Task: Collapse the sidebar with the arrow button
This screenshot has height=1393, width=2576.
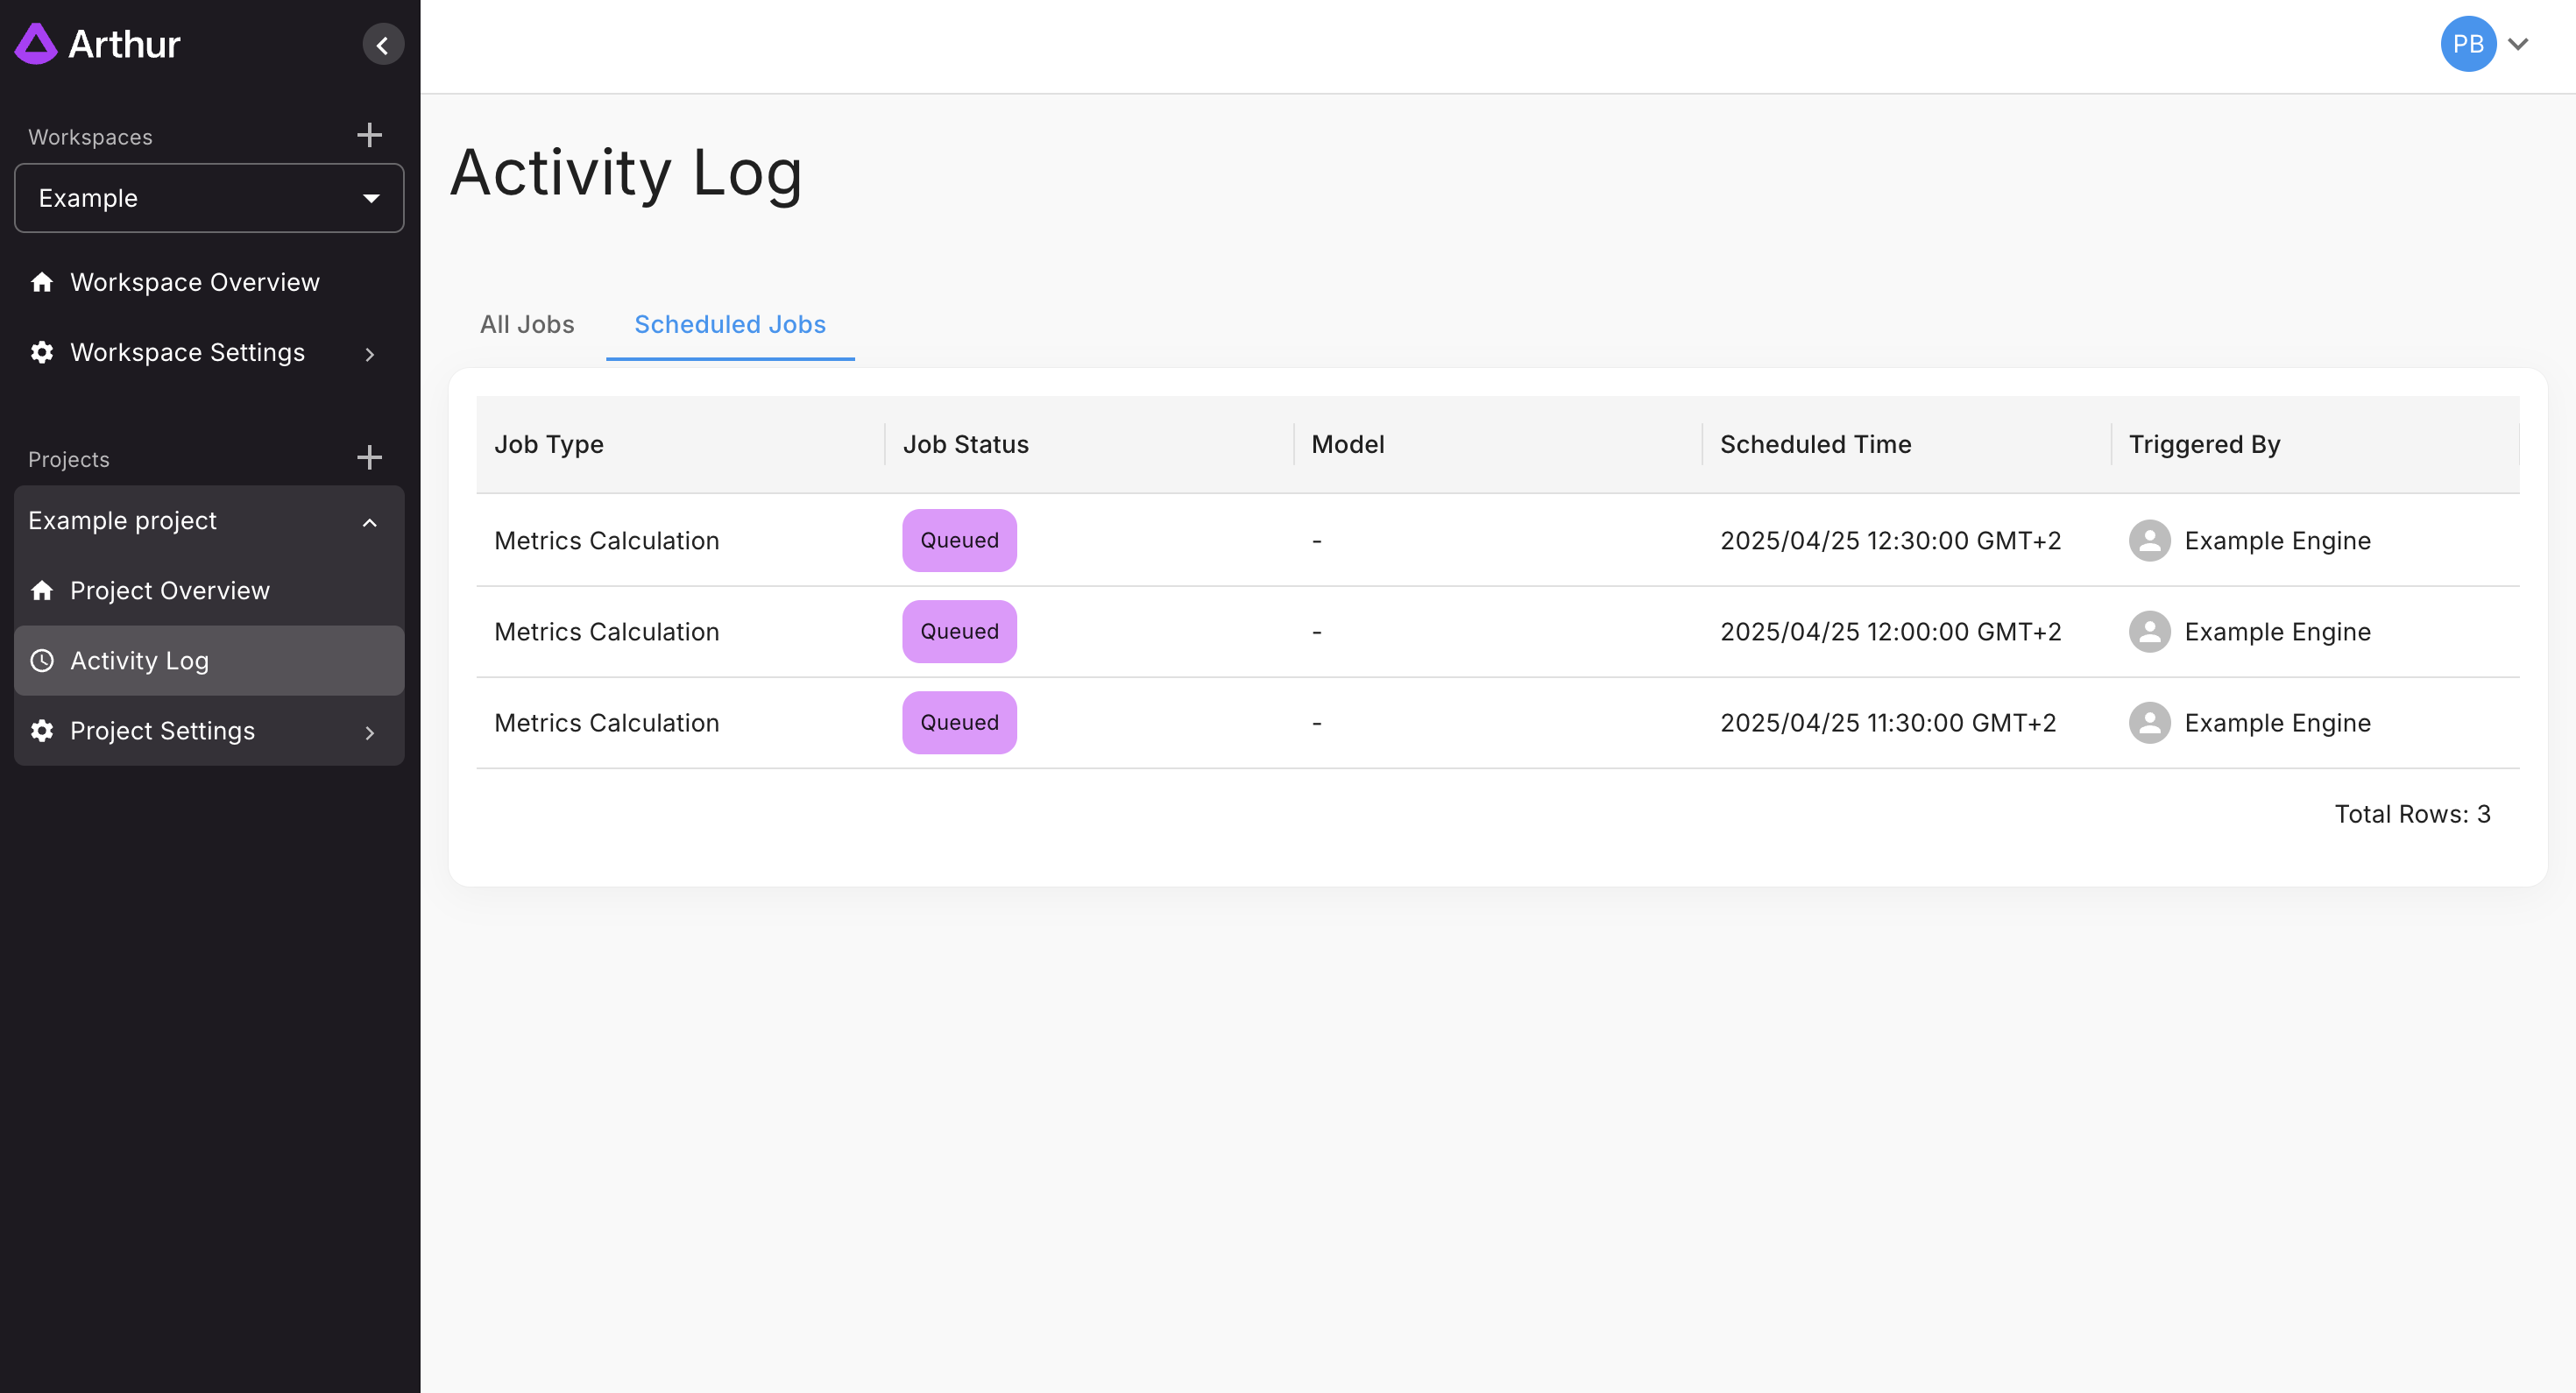Action: pos(383,45)
